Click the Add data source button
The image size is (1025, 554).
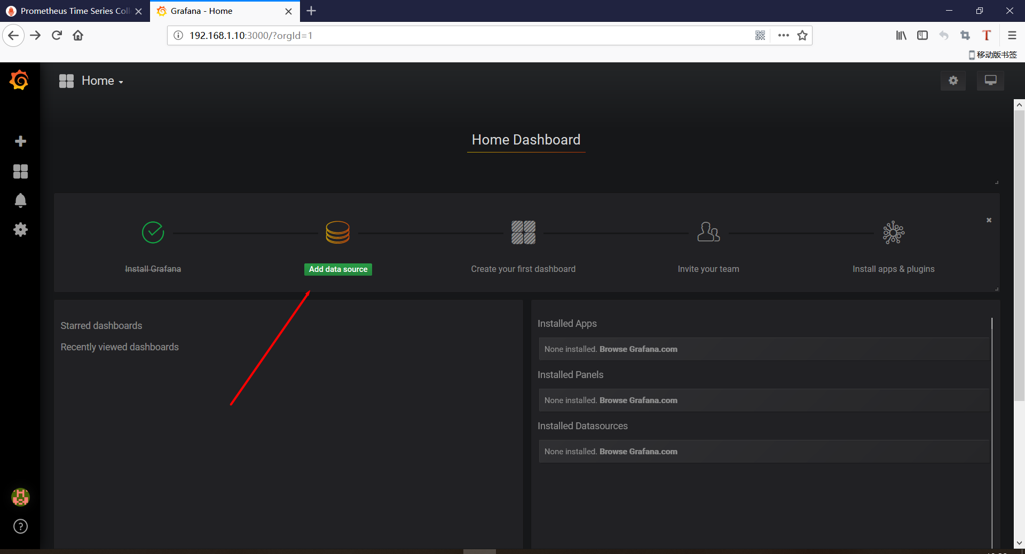point(338,269)
